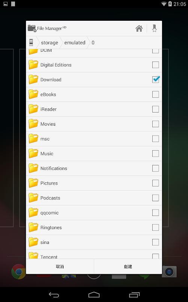Open the Digital Editions folder icon
The width and height of the screenshot is (188, 302).
click(x=33, y=65)
